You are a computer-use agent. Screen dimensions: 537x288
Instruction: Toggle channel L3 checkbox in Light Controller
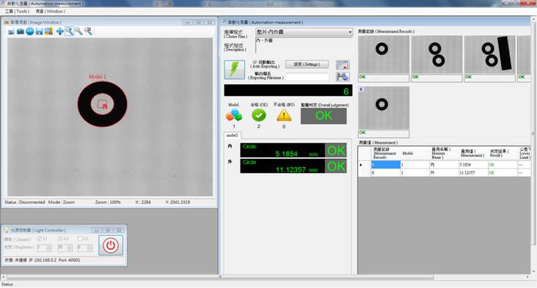pos(80,238)
